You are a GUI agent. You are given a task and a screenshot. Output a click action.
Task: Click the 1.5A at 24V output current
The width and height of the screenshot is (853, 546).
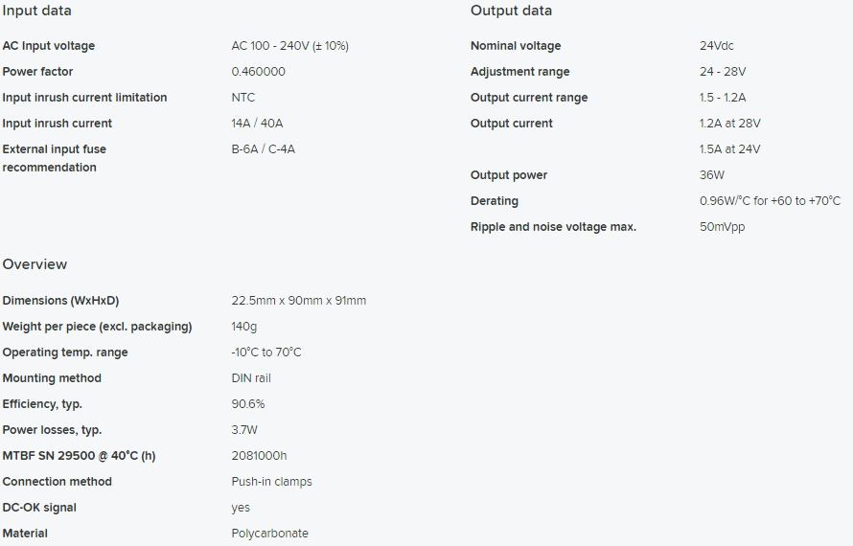pyautogui.click(x=730, y=149)
